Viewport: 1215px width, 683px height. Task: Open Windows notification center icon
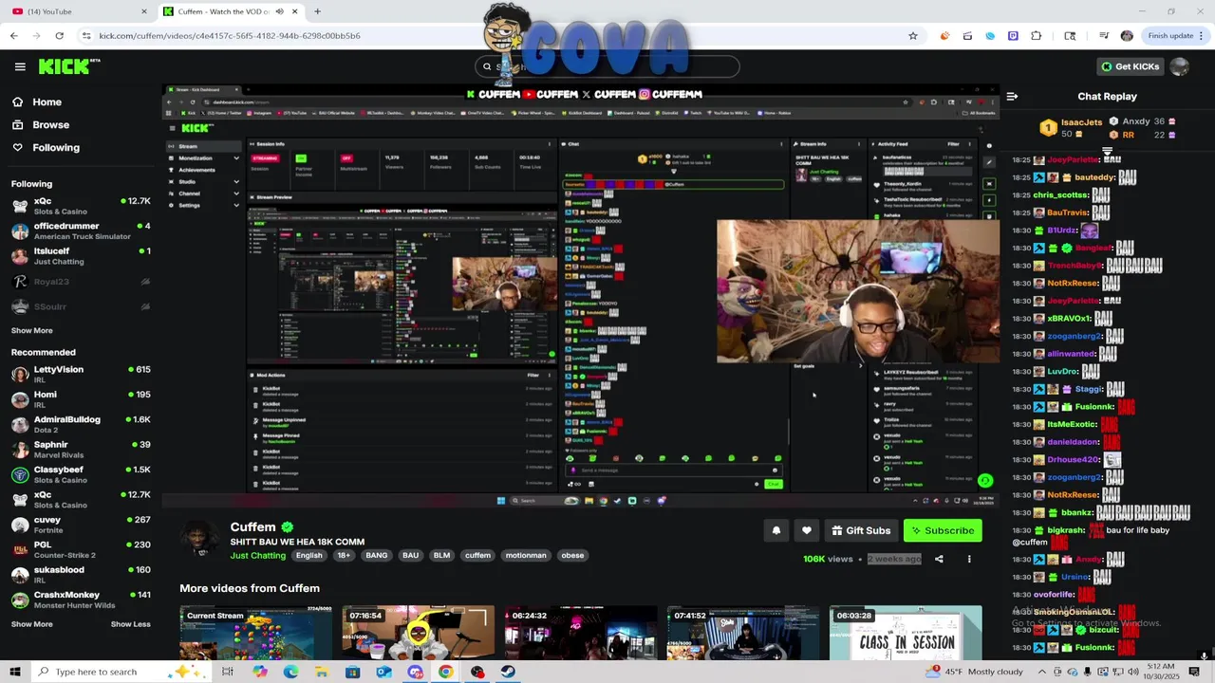(x=1194, y=672)
